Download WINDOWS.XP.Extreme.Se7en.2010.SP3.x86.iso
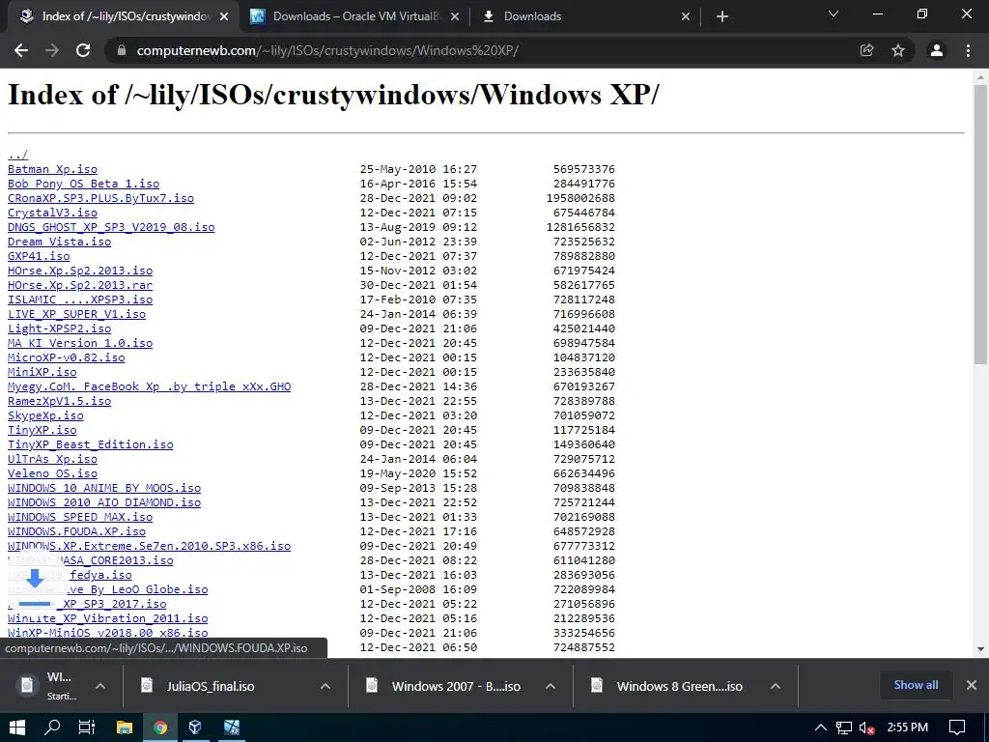This screenshot has width=989, height=742. pyautogui.click(x=150, y=547)
